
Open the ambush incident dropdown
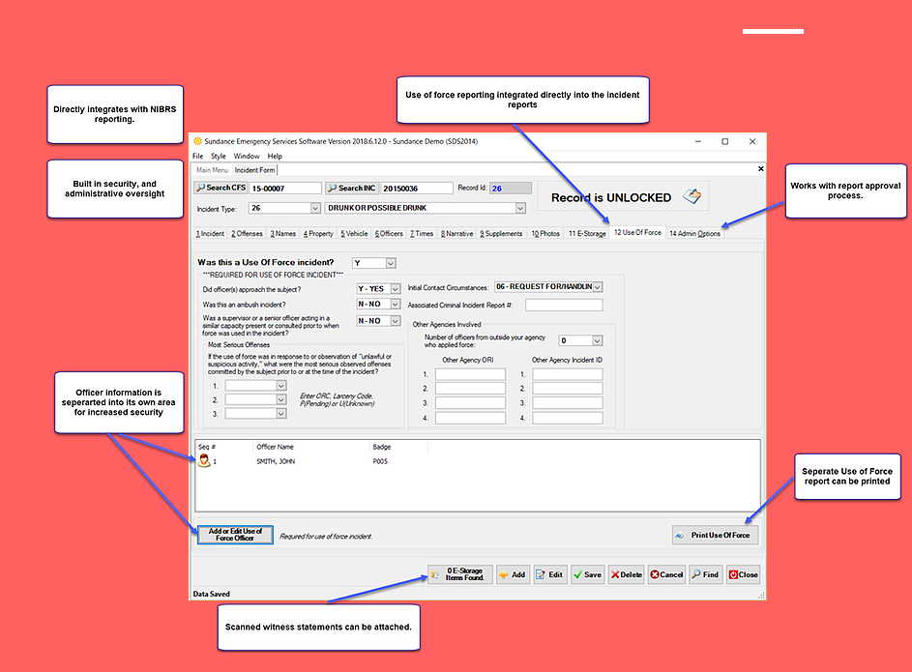[x=396, y=304]
